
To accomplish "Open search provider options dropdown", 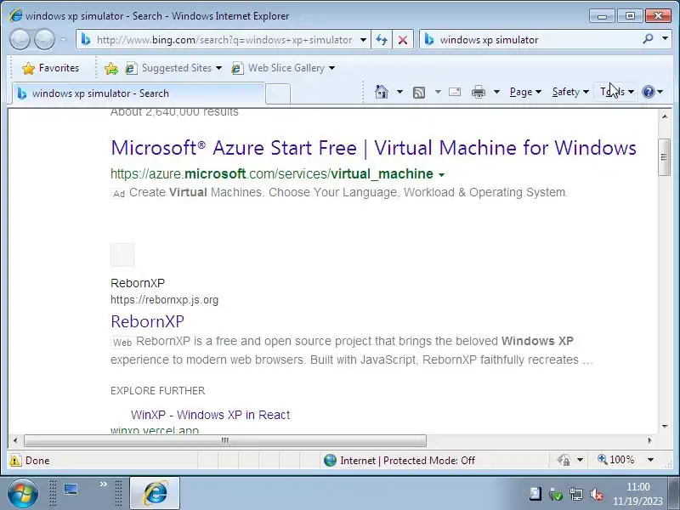I will (665, 39).
